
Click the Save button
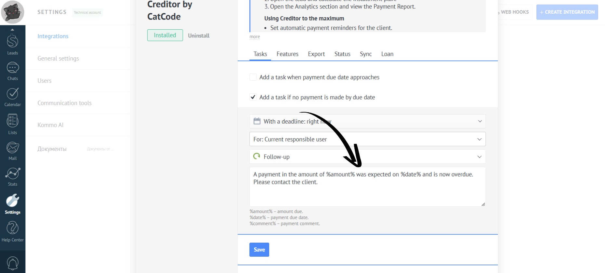pyautogui.click(x=259, y=250)
